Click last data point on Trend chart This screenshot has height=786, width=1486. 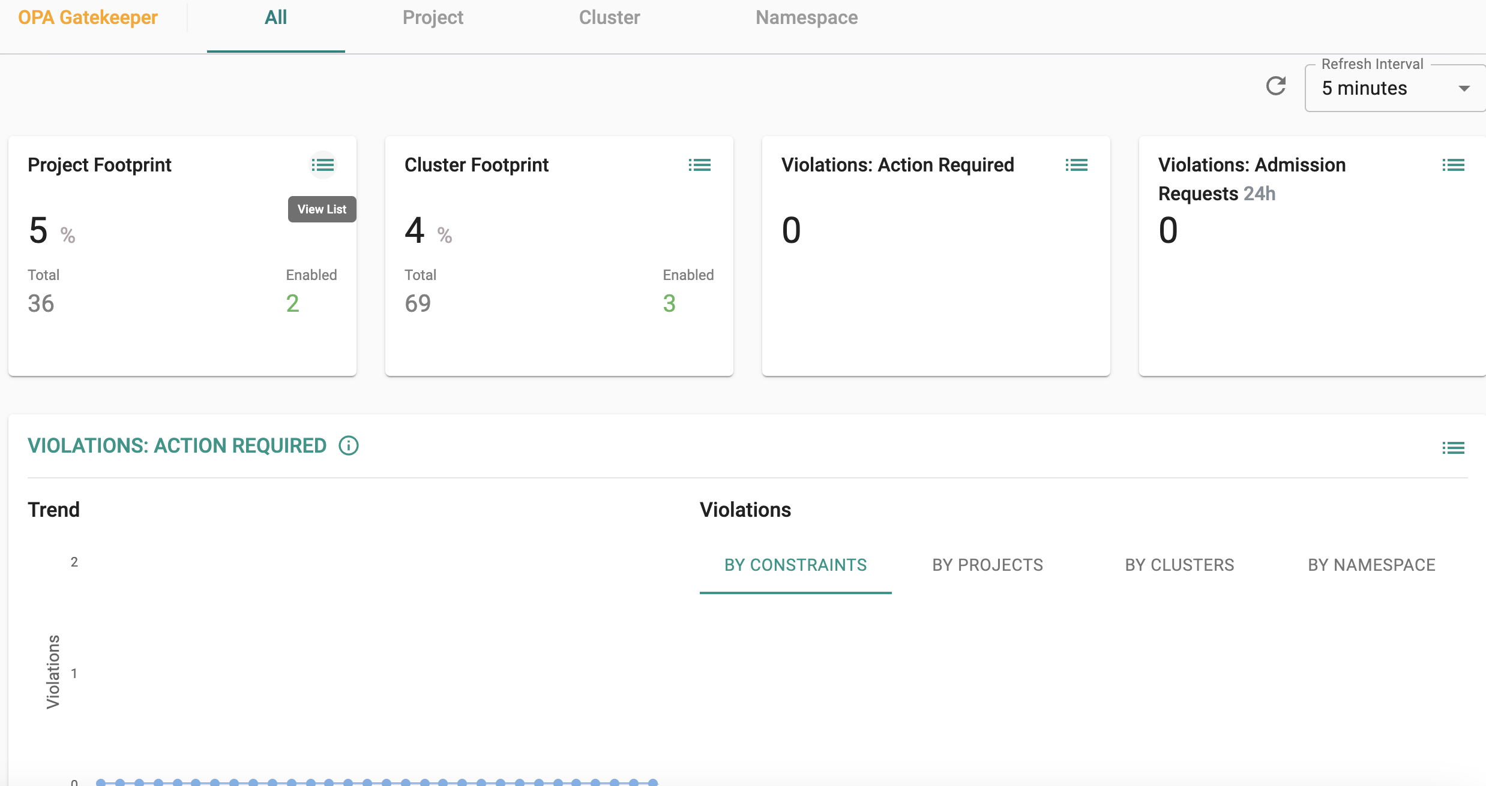(653, 782)
